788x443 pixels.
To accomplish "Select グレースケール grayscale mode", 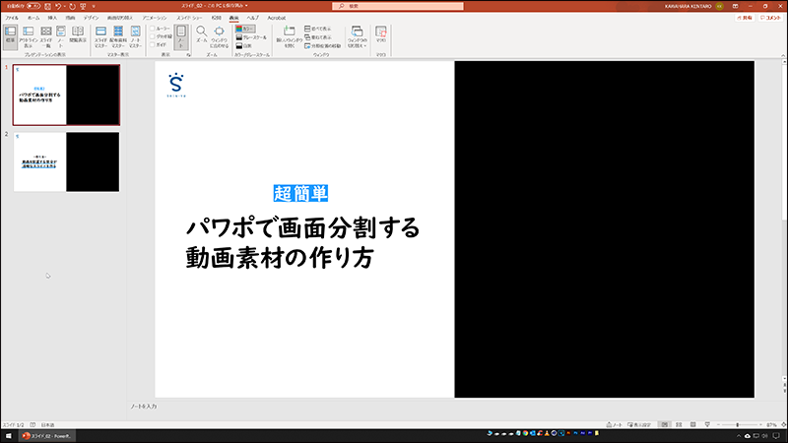I will [251, 37].
